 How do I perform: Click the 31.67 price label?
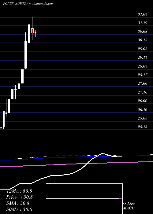[143, 14]
